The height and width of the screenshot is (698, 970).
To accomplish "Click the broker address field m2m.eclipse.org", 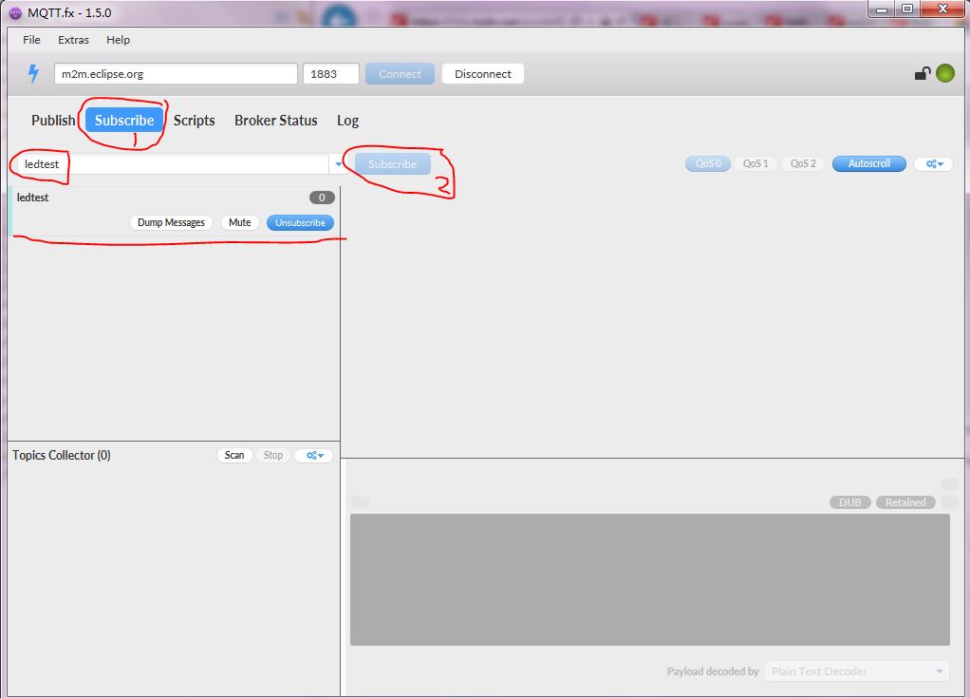I will click(x=176, y=74).
